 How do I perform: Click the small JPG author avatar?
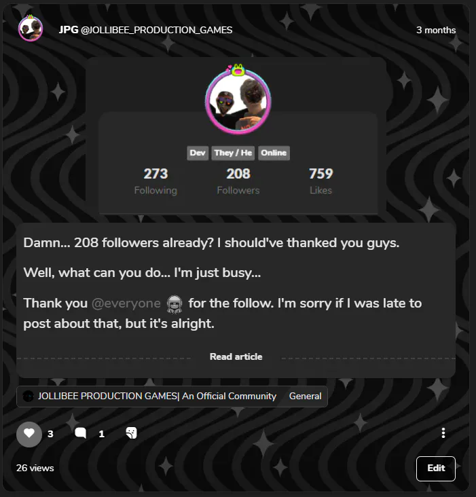click(x=31, y=29)
